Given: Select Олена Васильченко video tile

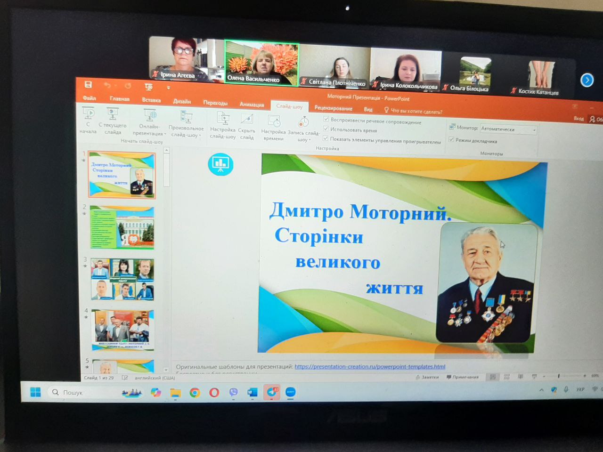Looking at the screenshot, I should (261, 64).
